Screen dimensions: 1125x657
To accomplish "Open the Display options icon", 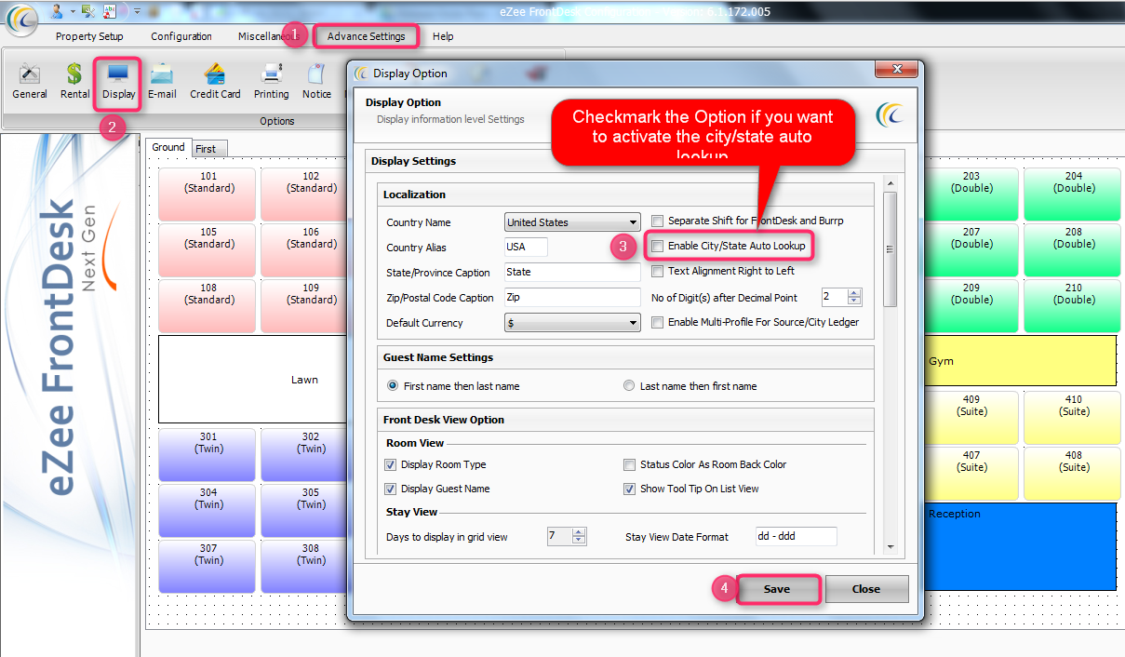I will tap(118, 82).
